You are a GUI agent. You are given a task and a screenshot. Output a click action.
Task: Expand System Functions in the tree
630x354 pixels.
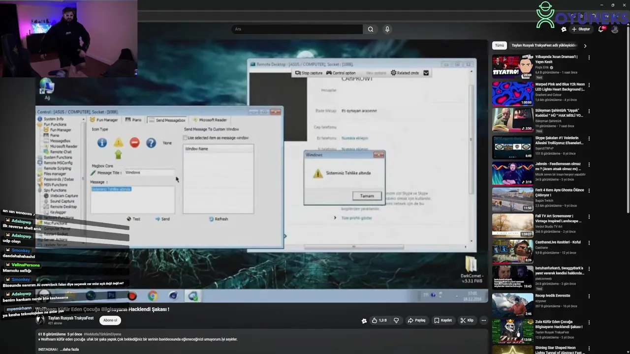coord(58,157)
